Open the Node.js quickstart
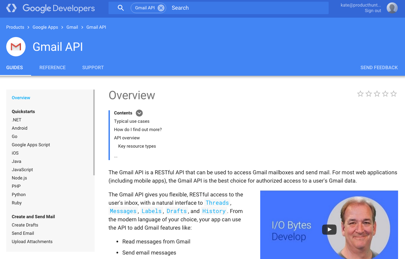 click(x=19, y=178)
